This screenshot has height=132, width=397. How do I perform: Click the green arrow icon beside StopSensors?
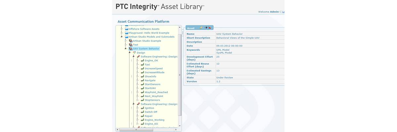coord(142,100)
